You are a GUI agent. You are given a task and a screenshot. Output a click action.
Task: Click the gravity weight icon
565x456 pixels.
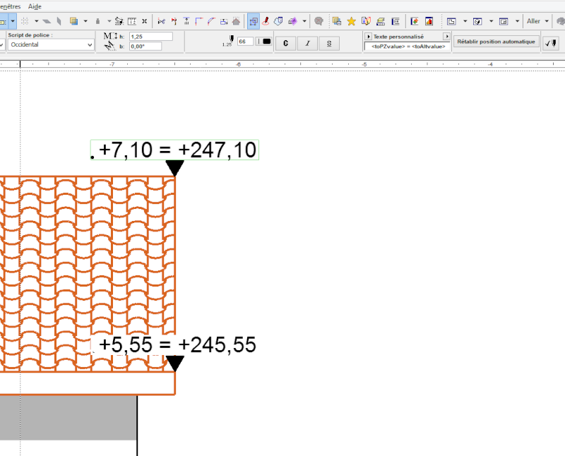97,21
